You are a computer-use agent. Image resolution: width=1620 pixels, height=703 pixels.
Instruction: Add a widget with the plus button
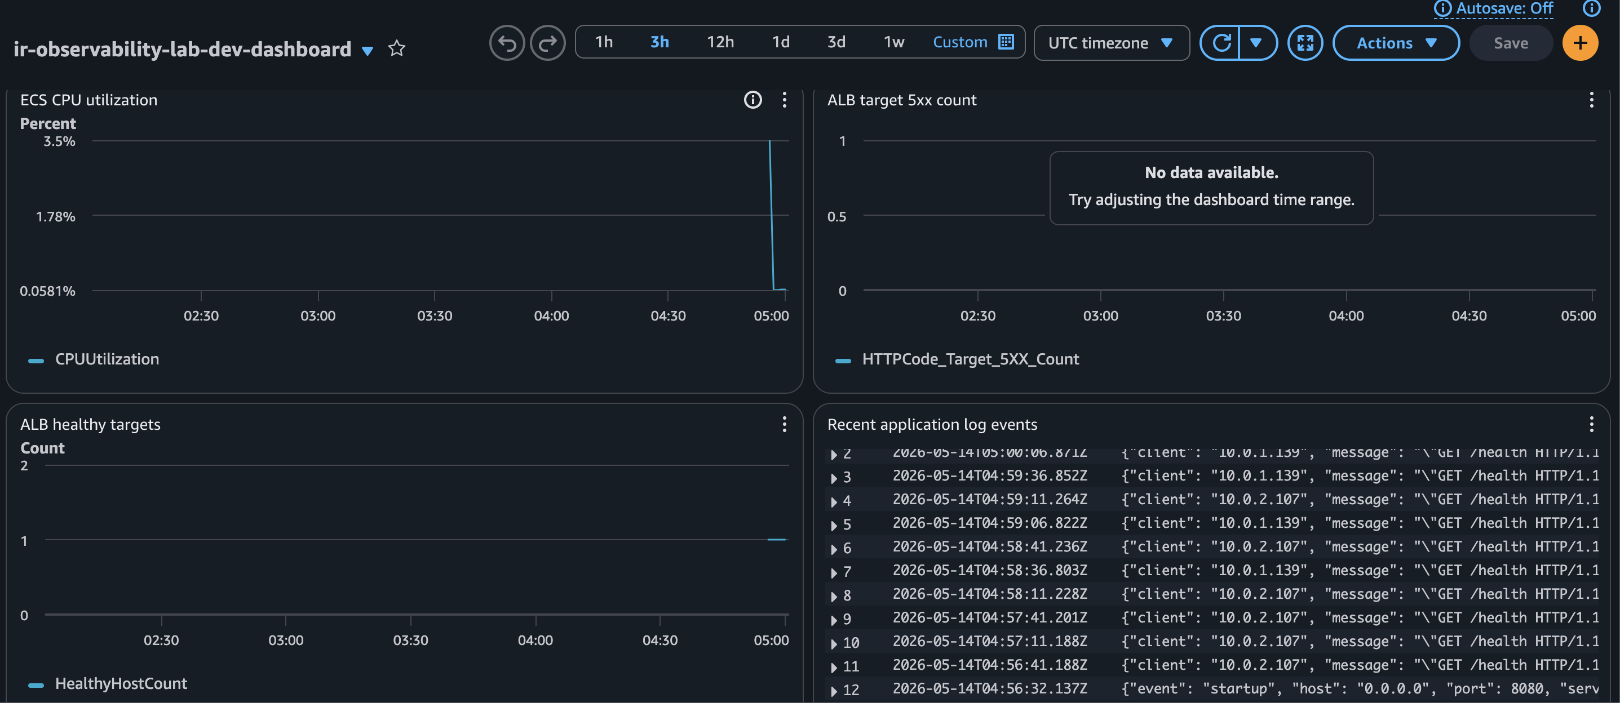pos(1580,43)
